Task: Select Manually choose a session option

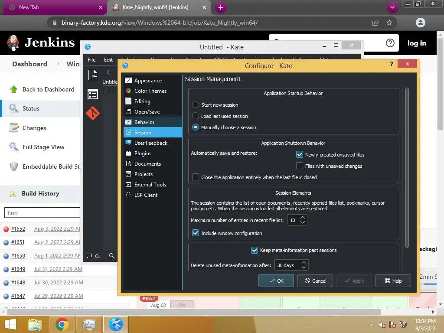Action: coord(196,127)
